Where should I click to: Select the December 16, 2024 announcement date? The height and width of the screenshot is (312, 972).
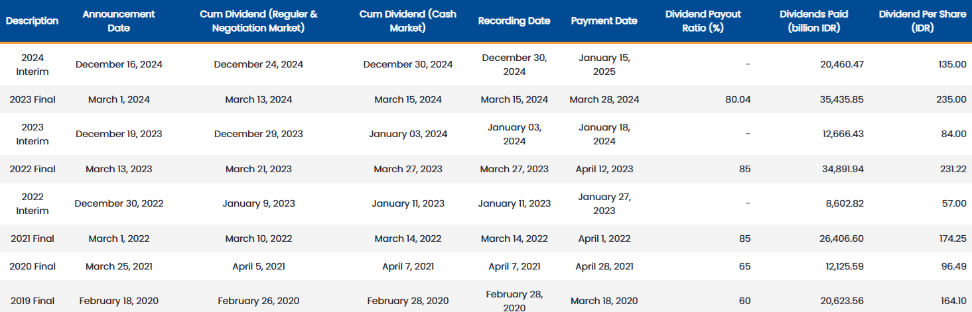[119, 64]
